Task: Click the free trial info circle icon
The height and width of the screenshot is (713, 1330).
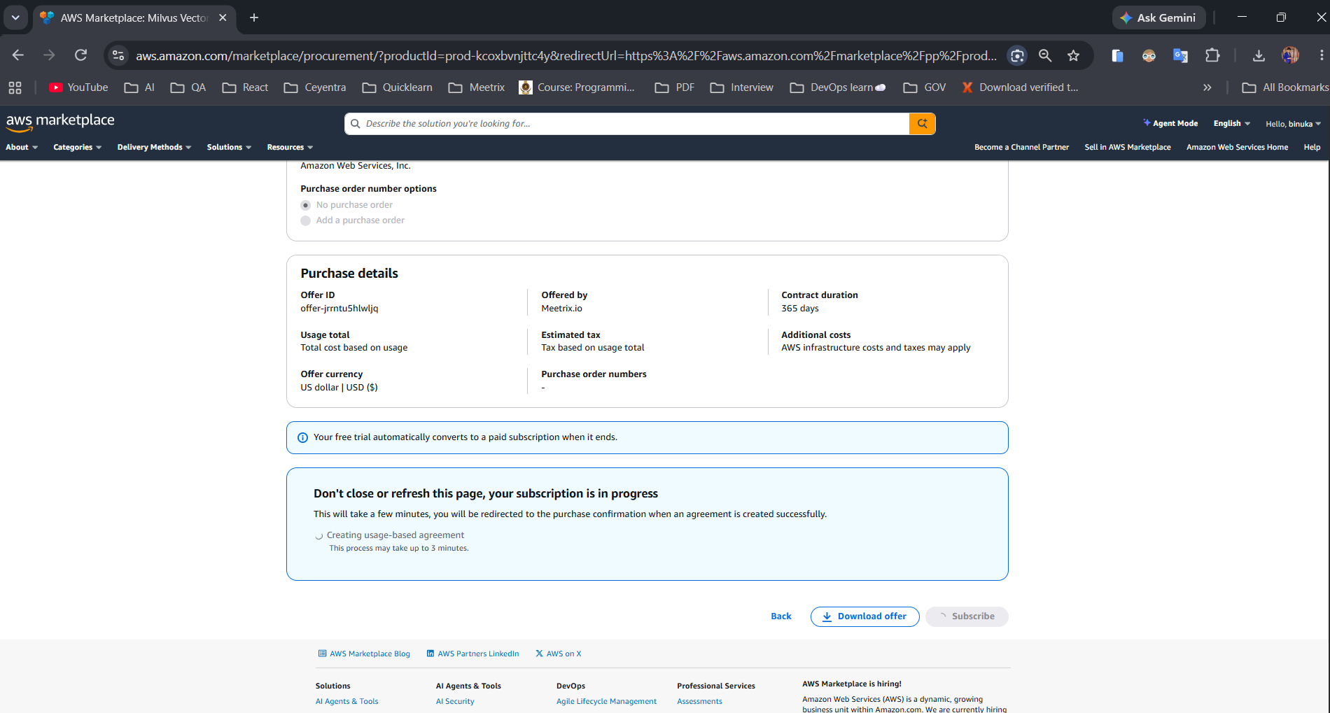Action: coord(302,437)
